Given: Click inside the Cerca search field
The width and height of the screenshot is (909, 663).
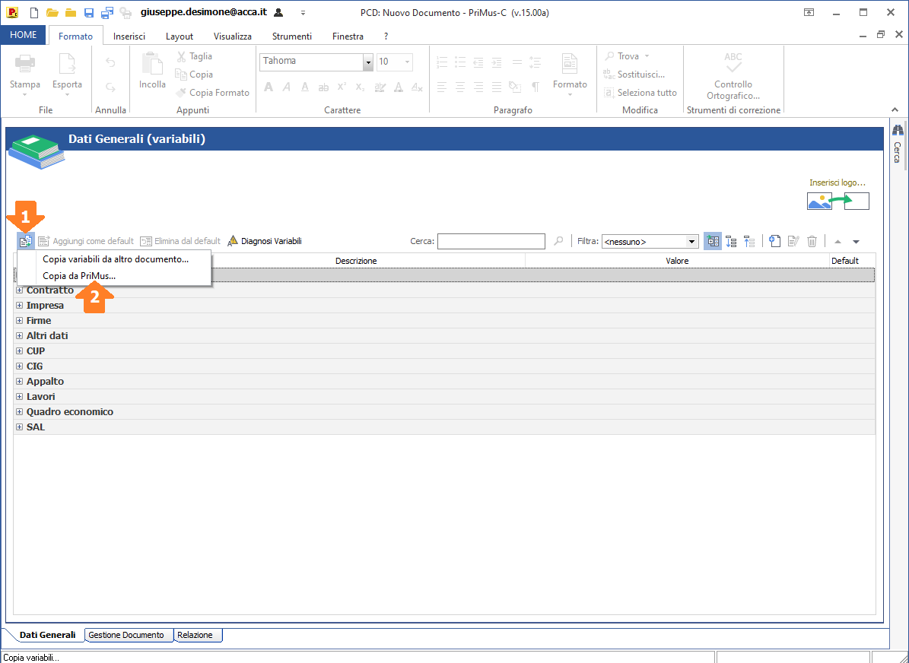Looking at the screenshot, I should (x=491, y=242).
